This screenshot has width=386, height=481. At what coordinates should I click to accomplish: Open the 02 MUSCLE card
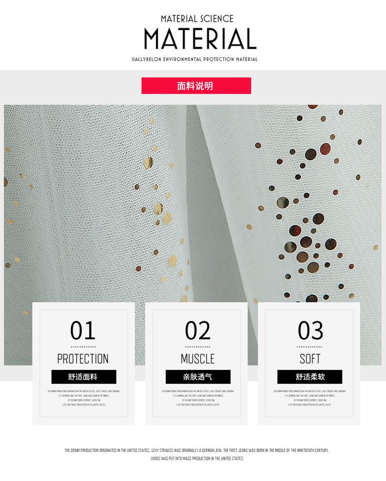point(196,363)
